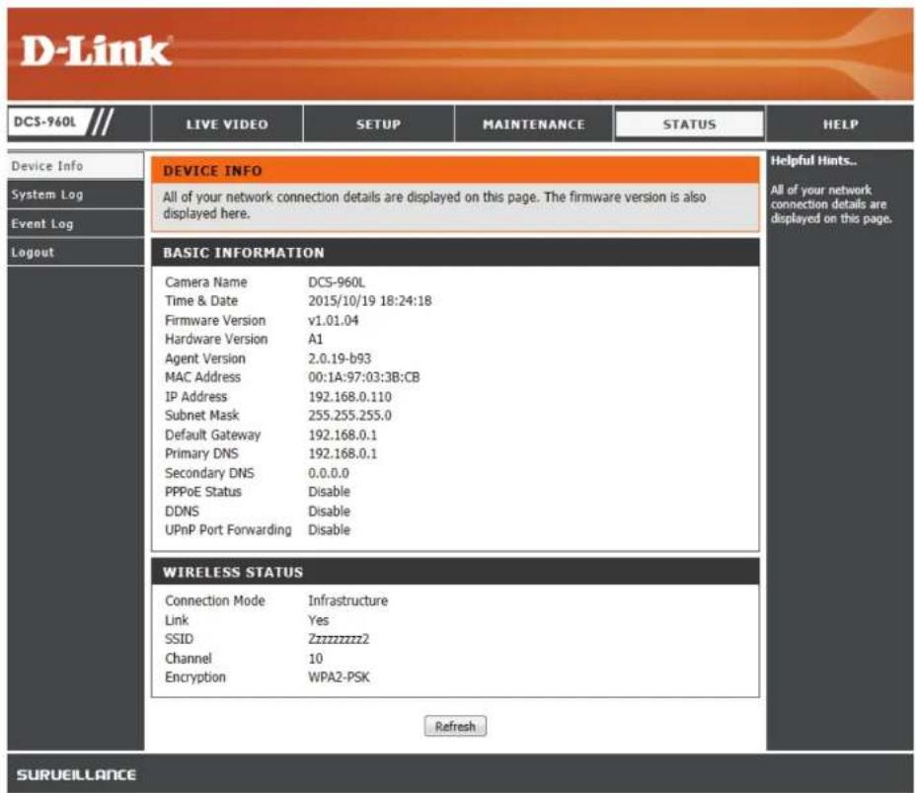Select the Status tab

click(x=689, y=123)
